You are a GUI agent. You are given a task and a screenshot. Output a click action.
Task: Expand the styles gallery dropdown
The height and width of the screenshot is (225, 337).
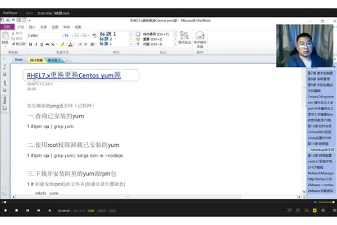[131, 44]
